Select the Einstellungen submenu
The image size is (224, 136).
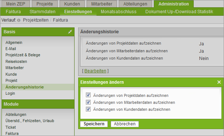click(x=78, y=12)
